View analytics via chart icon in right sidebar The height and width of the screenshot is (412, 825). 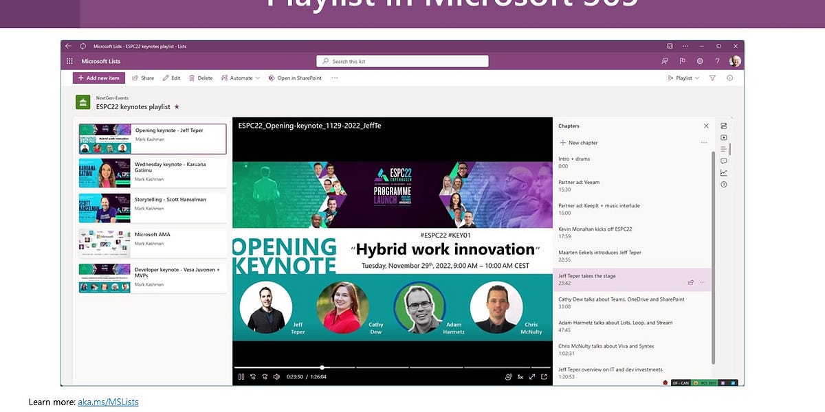pos(724,173)
